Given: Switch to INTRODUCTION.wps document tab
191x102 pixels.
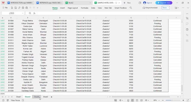Looking at the screenshot, I should pyautogui.click(x=20, y=3).
